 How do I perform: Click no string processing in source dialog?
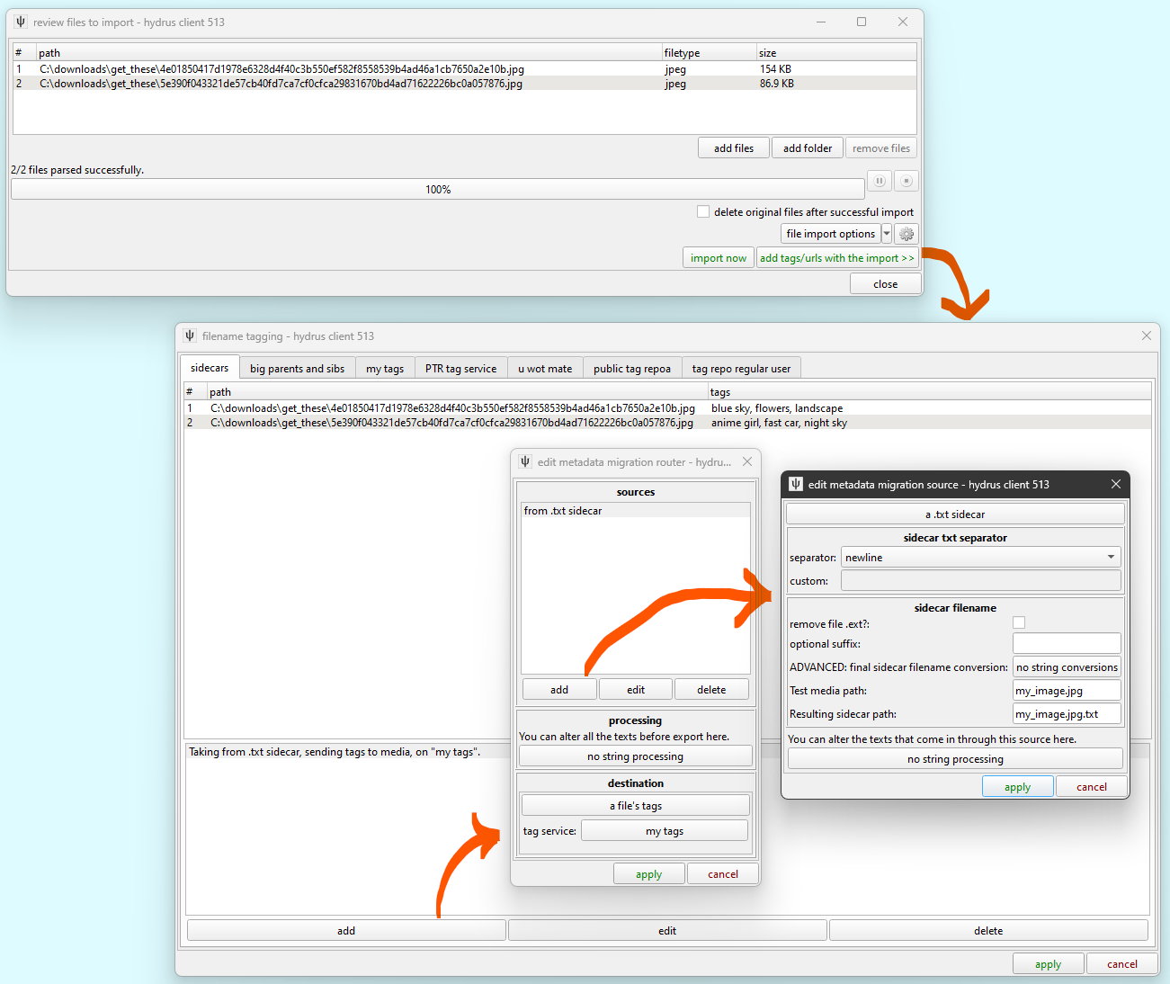pyautogui.click(x=955, y=759)
